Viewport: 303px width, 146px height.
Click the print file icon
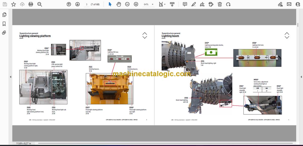[31, 4]
